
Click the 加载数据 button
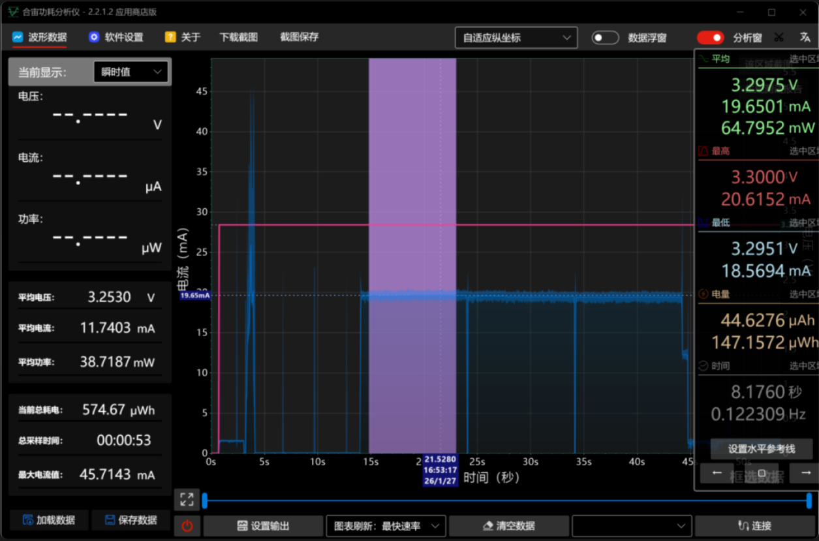click(x=49, y=520)
